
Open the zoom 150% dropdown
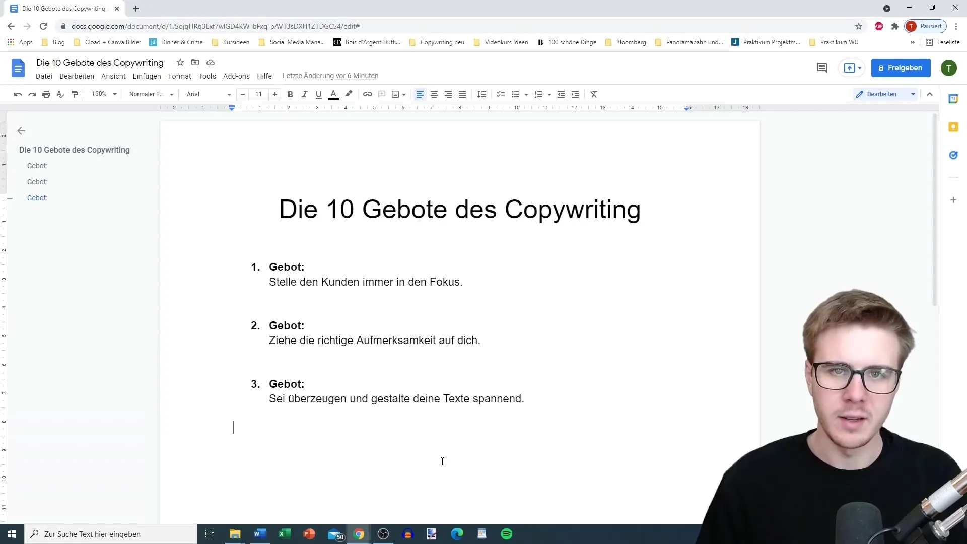[x=104, y=94]
